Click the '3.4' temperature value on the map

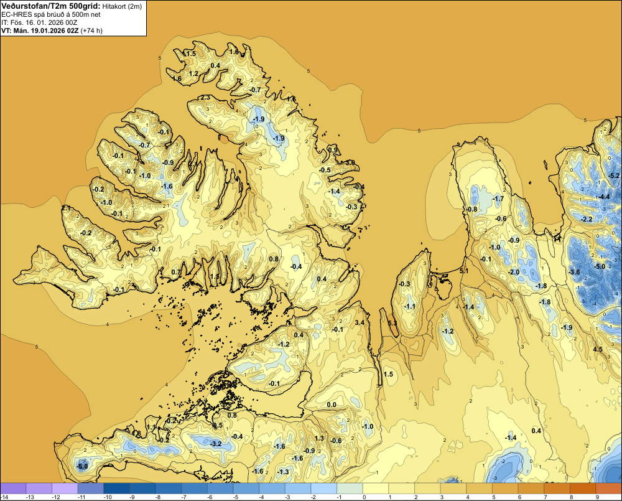tap(360, 322)
